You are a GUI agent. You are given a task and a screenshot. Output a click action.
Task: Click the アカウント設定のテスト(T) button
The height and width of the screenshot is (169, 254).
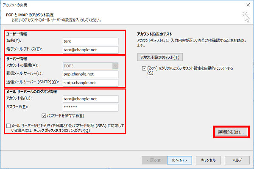coord(160,57)
